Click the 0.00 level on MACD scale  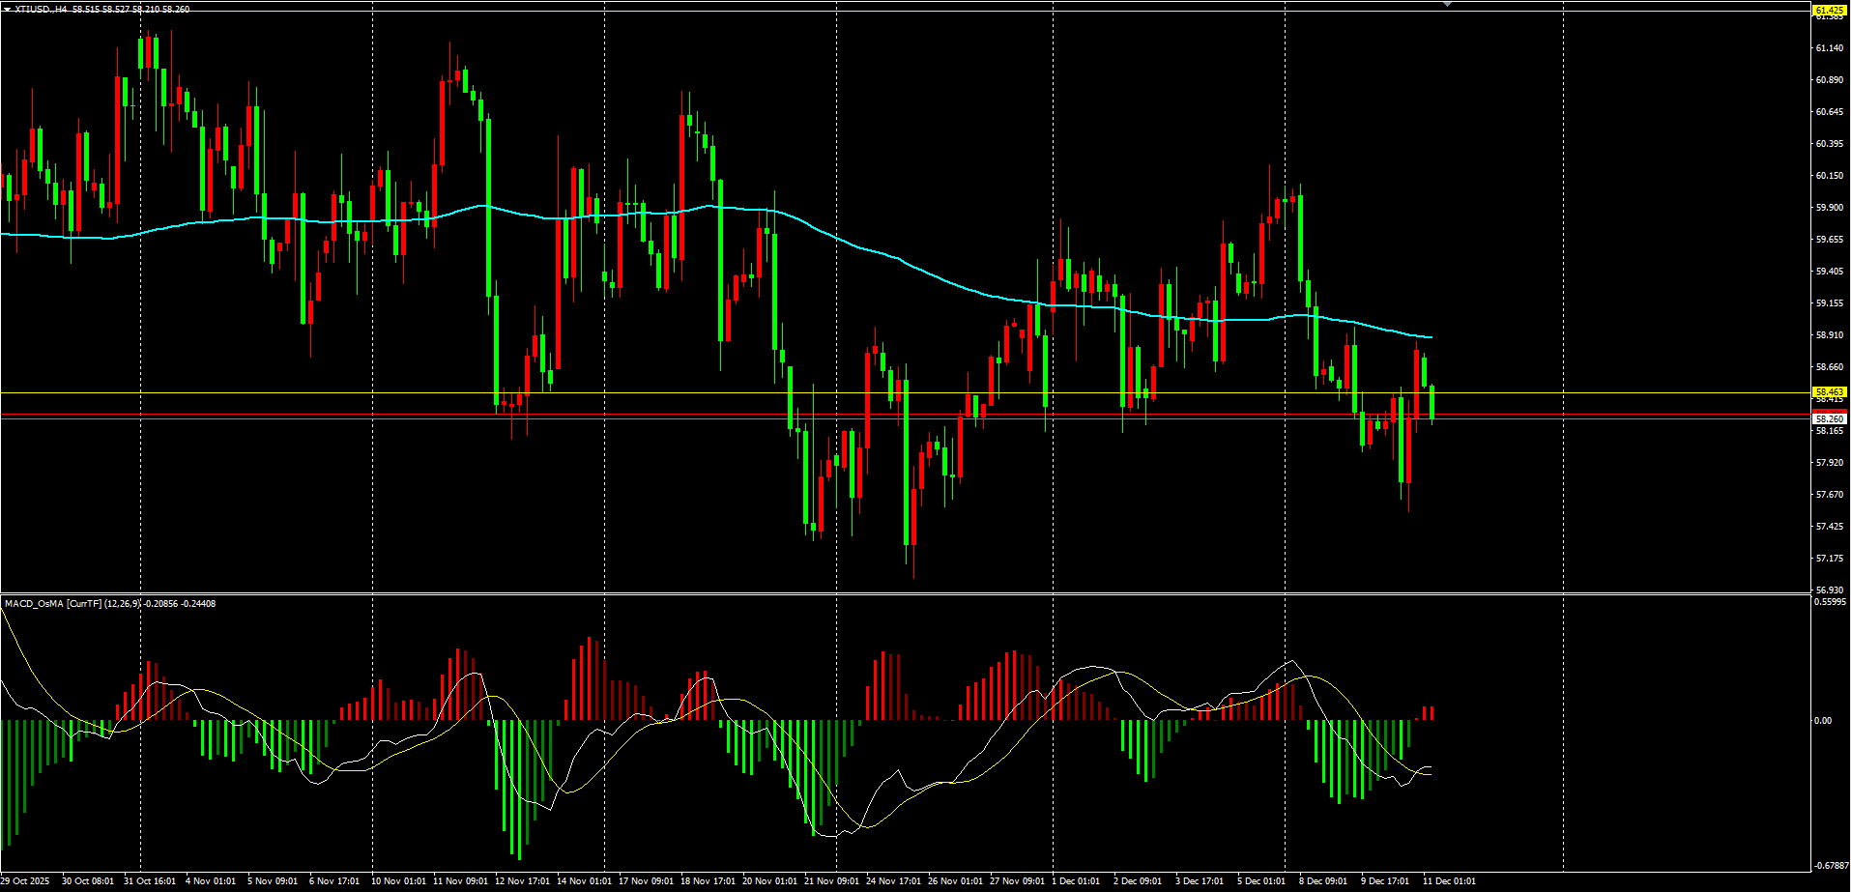click(x=1822, y=721)
